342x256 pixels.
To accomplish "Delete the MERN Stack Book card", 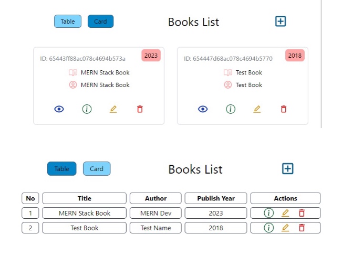I will pos(140,109).
